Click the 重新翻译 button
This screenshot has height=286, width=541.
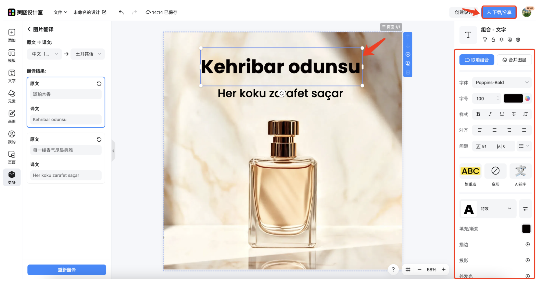pos(67,270)
